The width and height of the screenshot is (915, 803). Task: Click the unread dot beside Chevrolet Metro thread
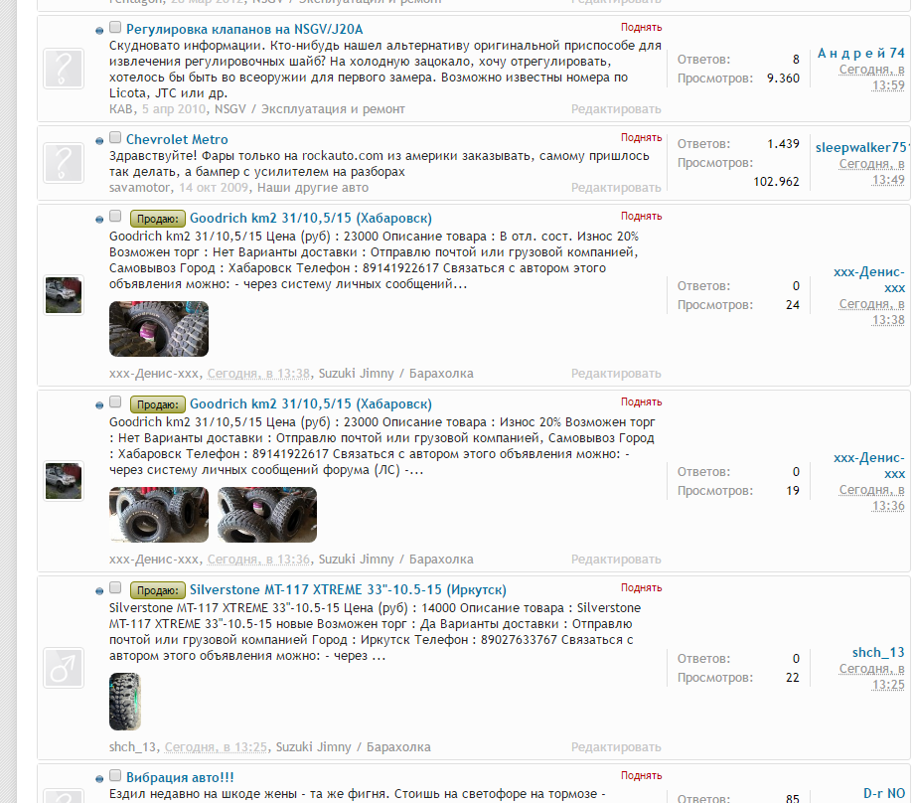[x=99, y=141]
